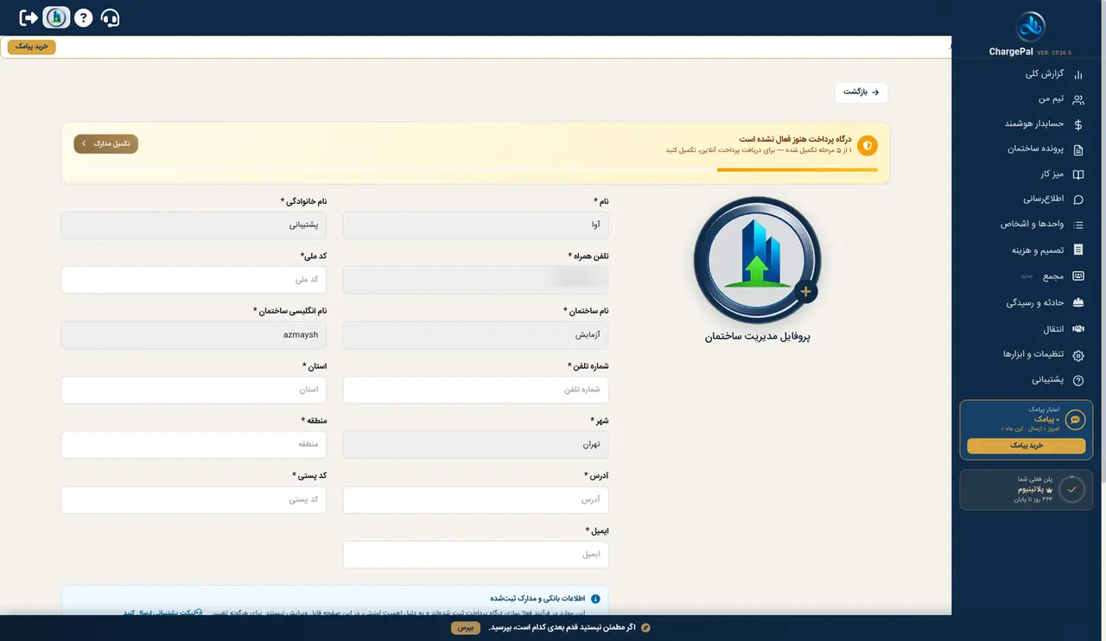Open the gear icon for تنظیمات و ابزارها

pos(1077,355)
